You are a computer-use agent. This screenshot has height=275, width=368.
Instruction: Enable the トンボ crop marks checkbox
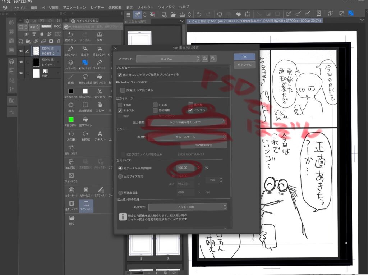point(155,105)
